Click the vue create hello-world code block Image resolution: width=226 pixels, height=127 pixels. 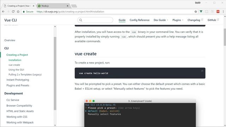click(140, 73)
